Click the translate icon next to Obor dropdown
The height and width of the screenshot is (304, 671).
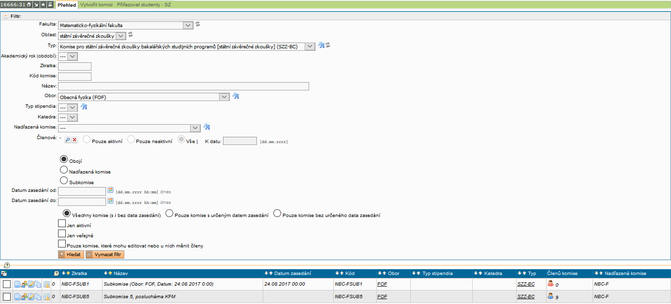pyautogui.click(x=236, y=96)
